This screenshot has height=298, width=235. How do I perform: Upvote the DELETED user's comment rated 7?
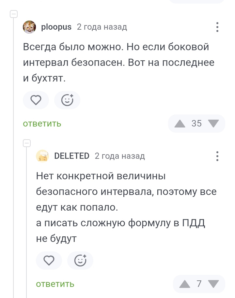point(185,284)
